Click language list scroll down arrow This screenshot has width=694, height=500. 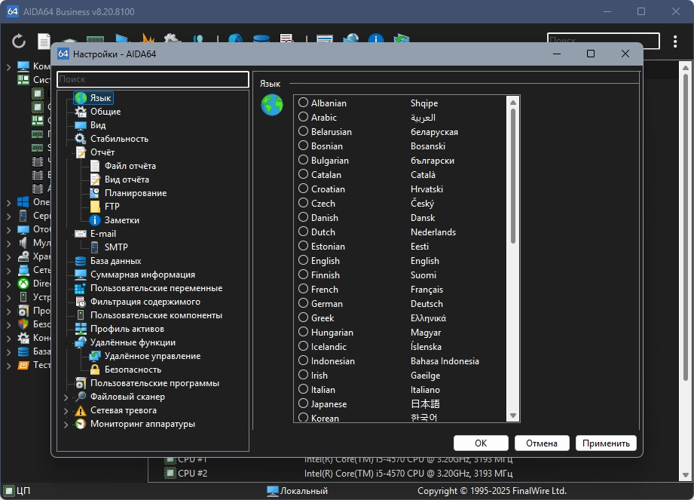point(513,416)
